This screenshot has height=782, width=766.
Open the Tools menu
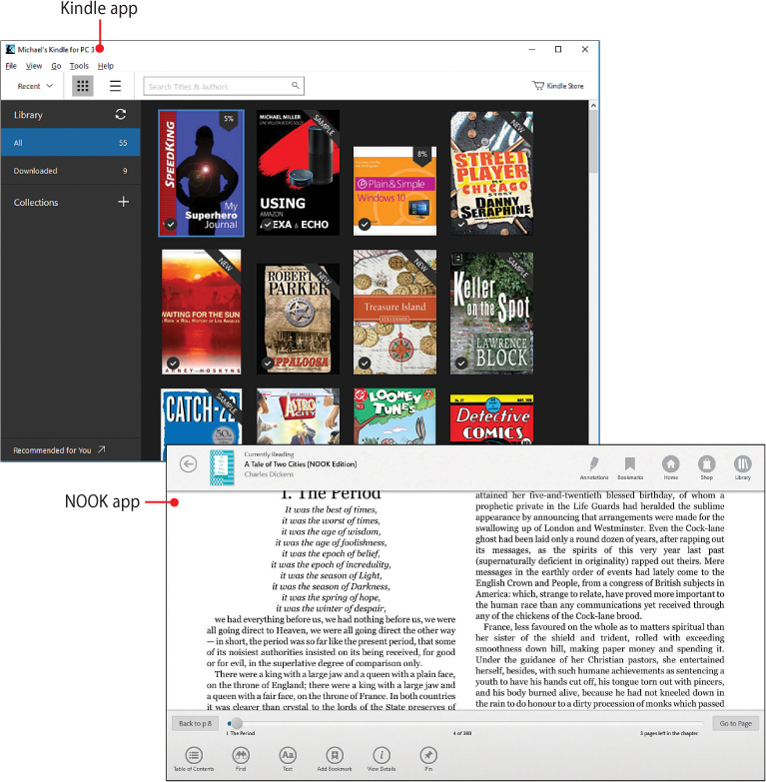(79, 66)
